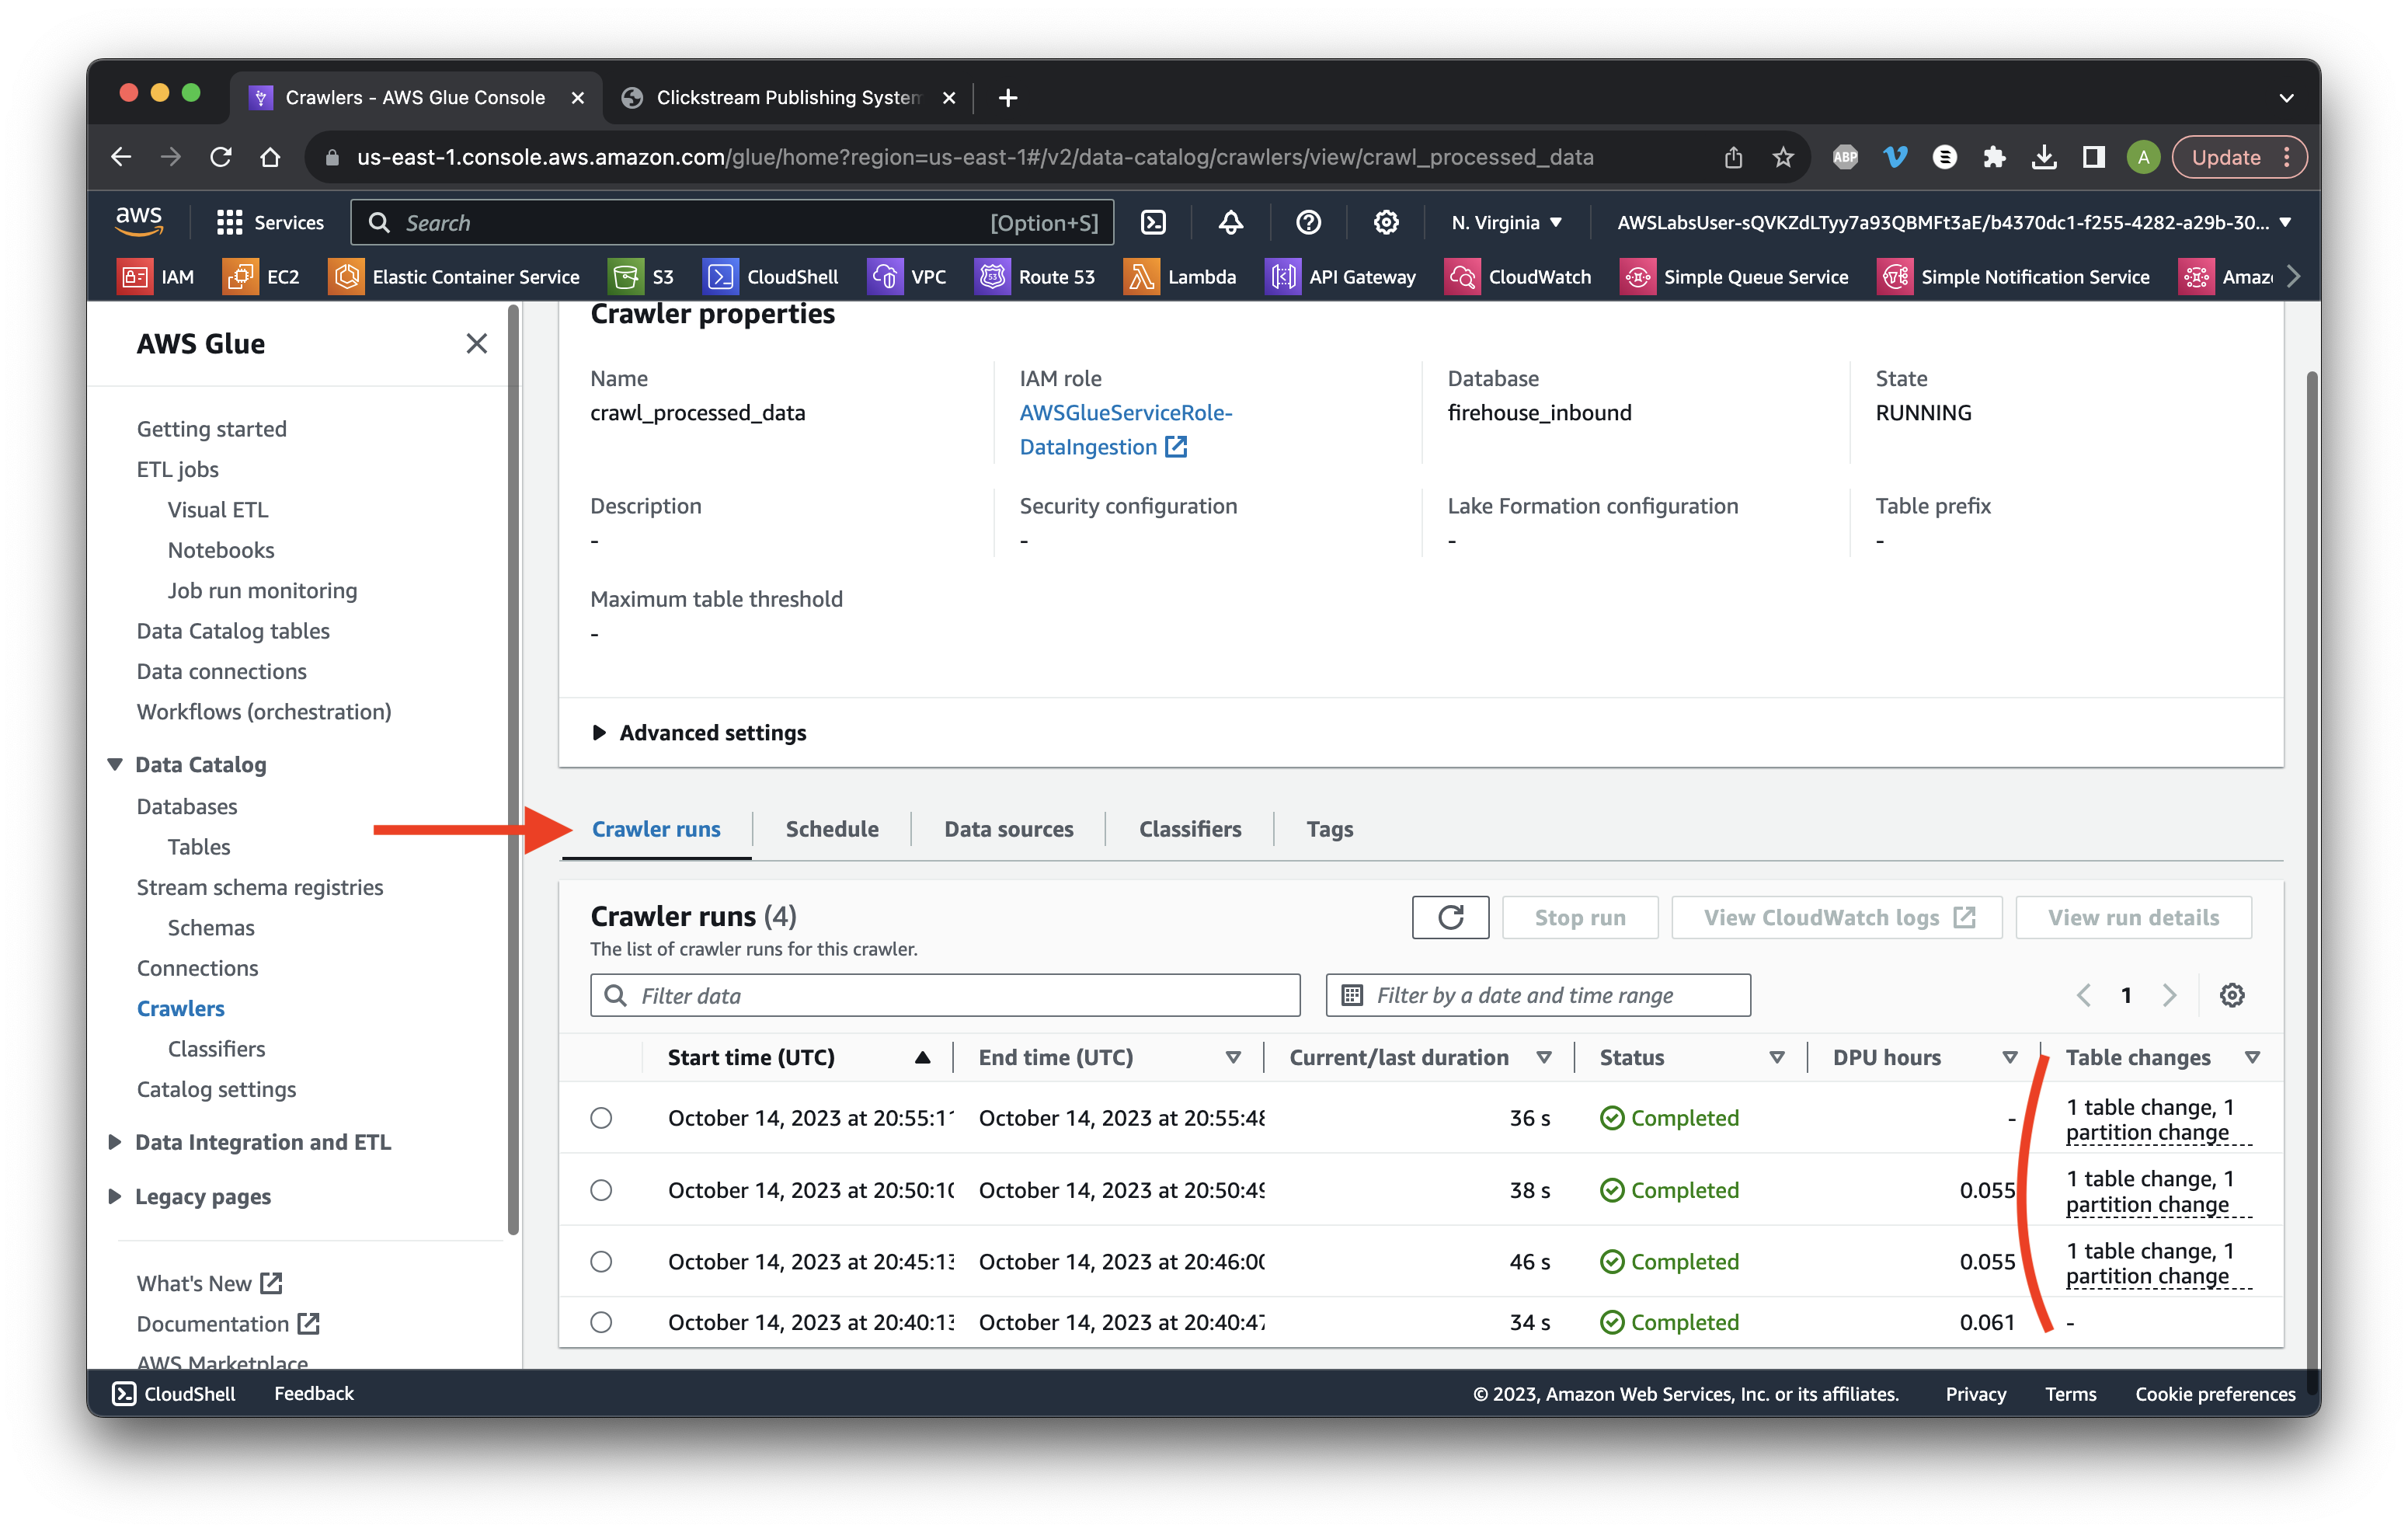Screen dimensions: 2408x1532
Task: Select the crawler run started at 20:55
Action: [601, 1118]
